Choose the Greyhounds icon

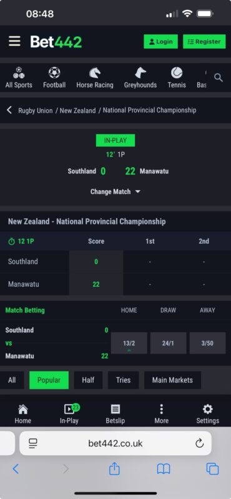pyautogui.click(x=140, y=72)
